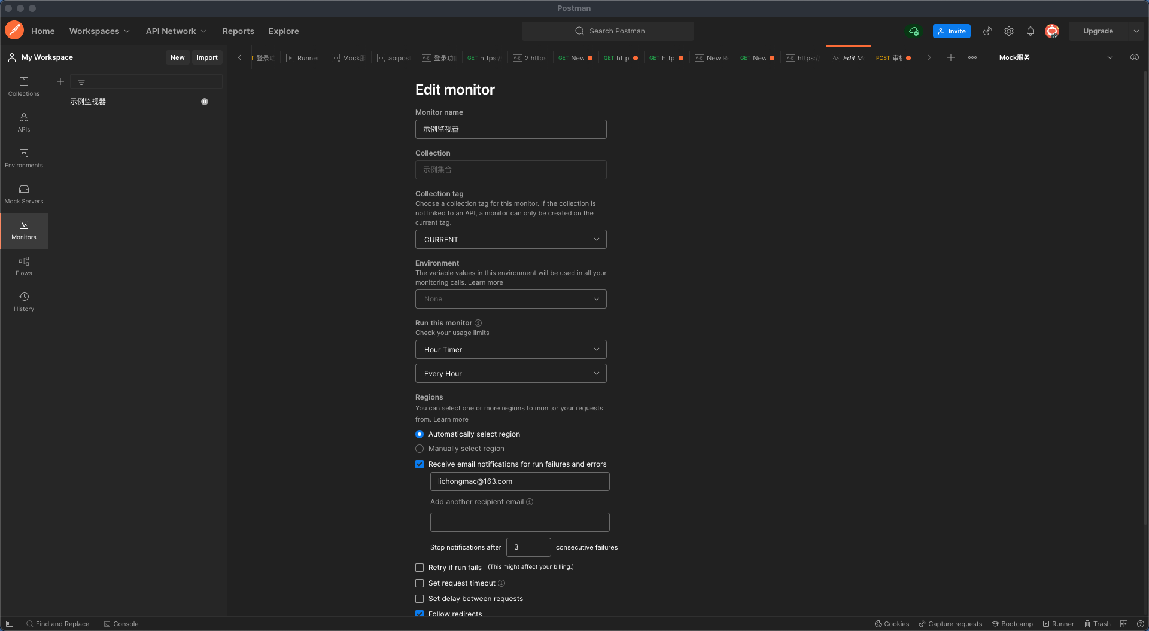The width and height of the screenshot is (1149, 631).
Task: Open the Environments sidebar panel
Action: pyautogui.click(x=24, y=158)
